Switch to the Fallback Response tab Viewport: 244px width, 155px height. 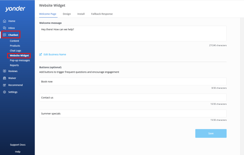coord(102,14)
